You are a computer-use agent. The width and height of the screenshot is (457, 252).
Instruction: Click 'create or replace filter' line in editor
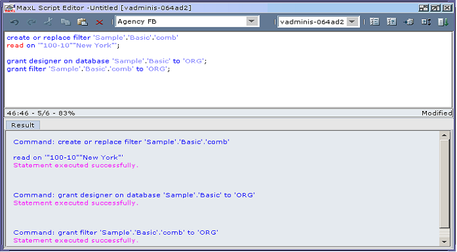pos(92,38)
